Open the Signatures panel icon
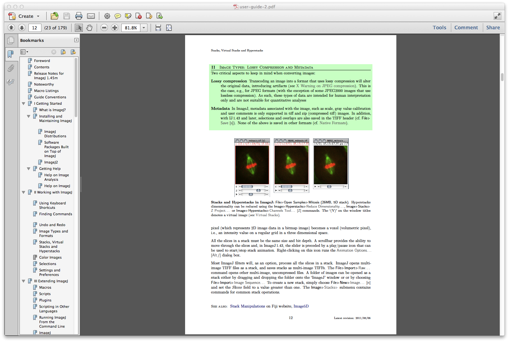509x342 pixels. pos(11,82)
